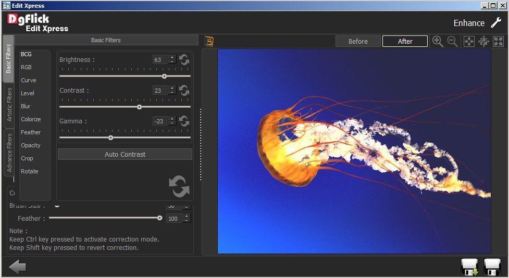Viewport: 509px width, 278px height.
Task: Click the dotted panel splitter handle
Action: pyautogui.click(x=201, y=144)
